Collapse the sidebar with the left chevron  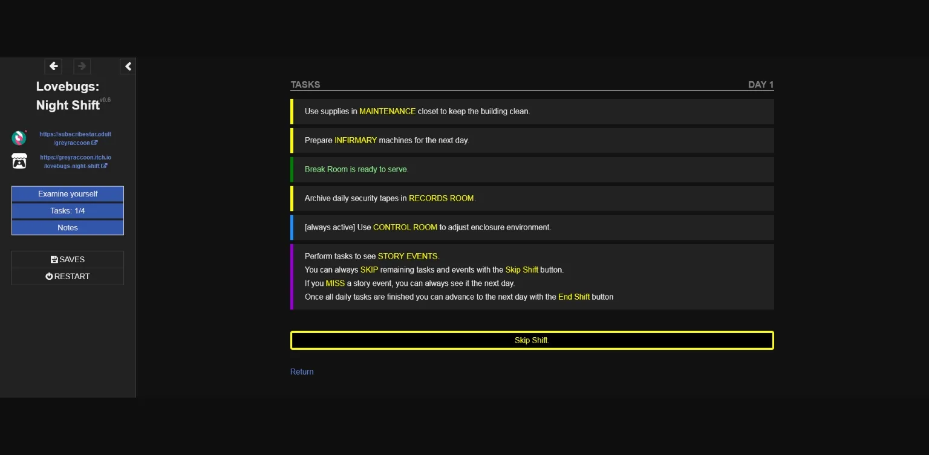coord(128,66)
